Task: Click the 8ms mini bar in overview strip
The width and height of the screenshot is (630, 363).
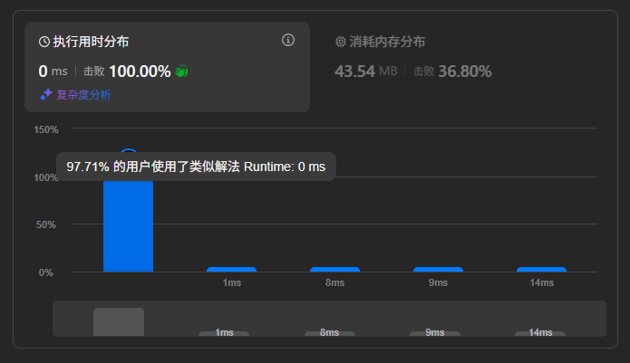Action: click(329, 333)
